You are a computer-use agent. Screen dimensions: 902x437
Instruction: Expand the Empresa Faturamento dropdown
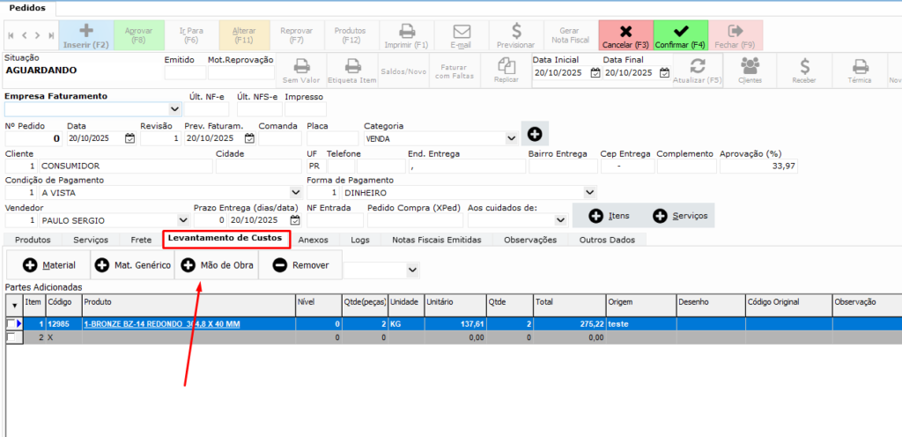pyautogui.click(x=174, y=109)
